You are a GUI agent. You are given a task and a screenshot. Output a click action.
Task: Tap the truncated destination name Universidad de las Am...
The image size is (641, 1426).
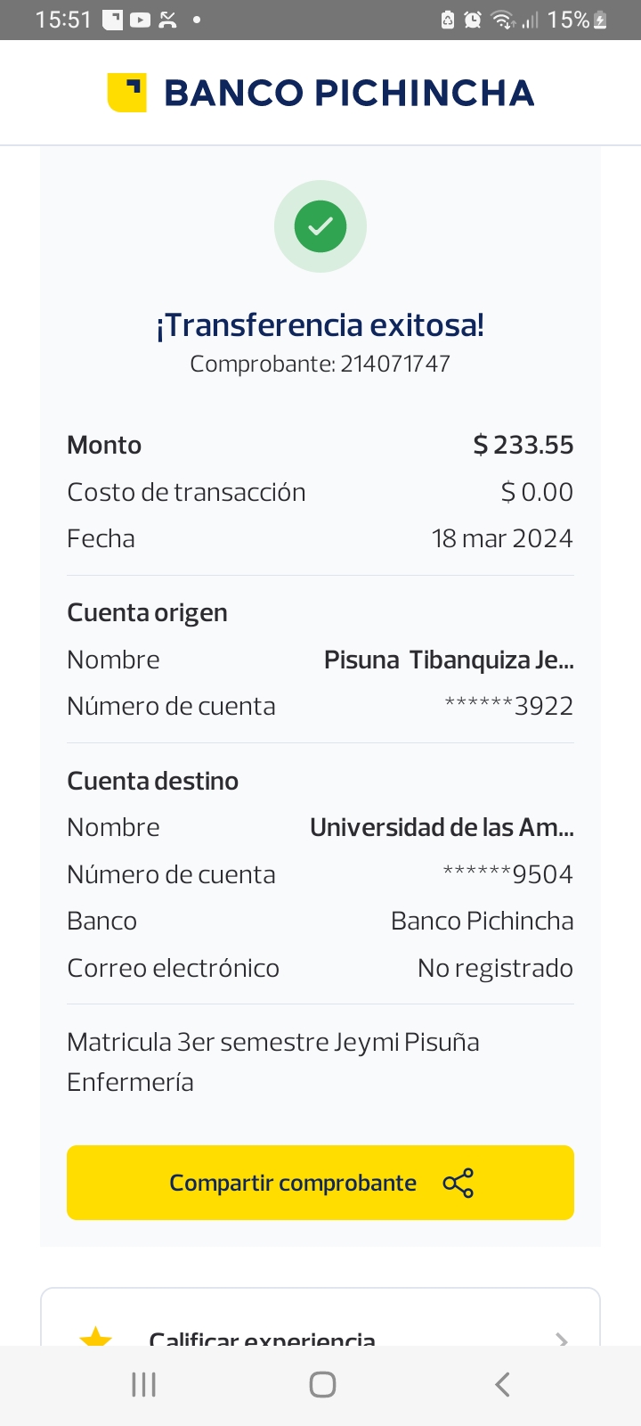click(x=442, y=827)
